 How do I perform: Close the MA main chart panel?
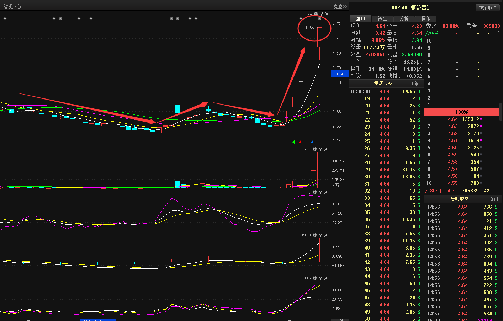coord(327,14)
